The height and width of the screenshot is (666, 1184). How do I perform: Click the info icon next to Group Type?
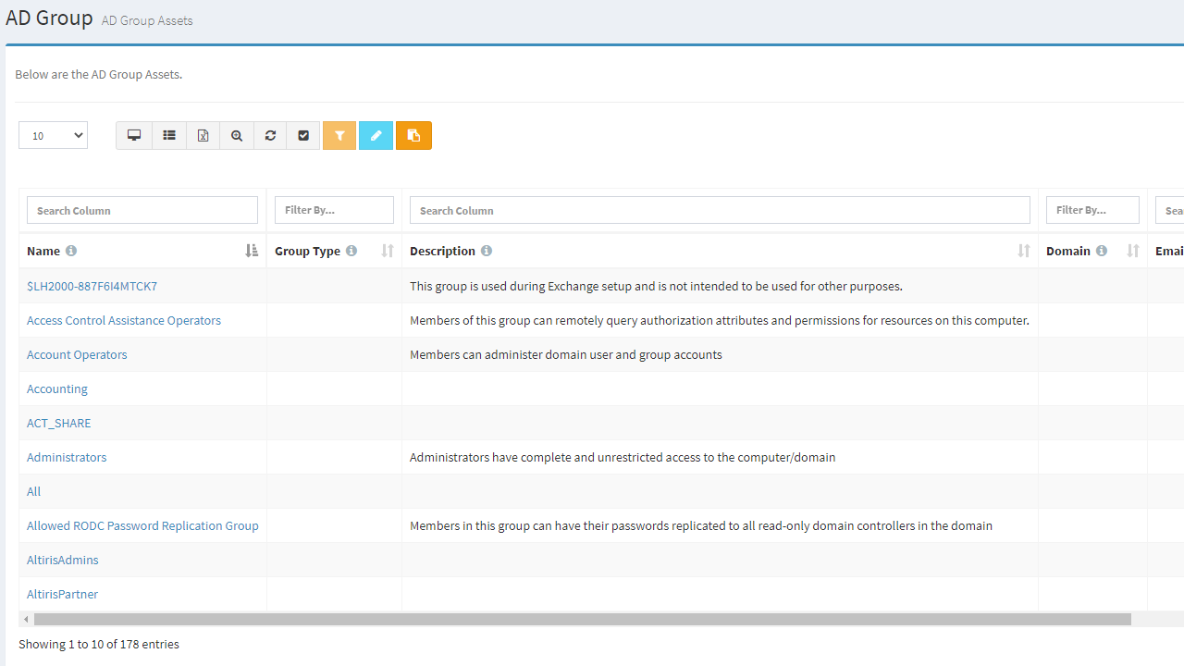tap(351, 251)
